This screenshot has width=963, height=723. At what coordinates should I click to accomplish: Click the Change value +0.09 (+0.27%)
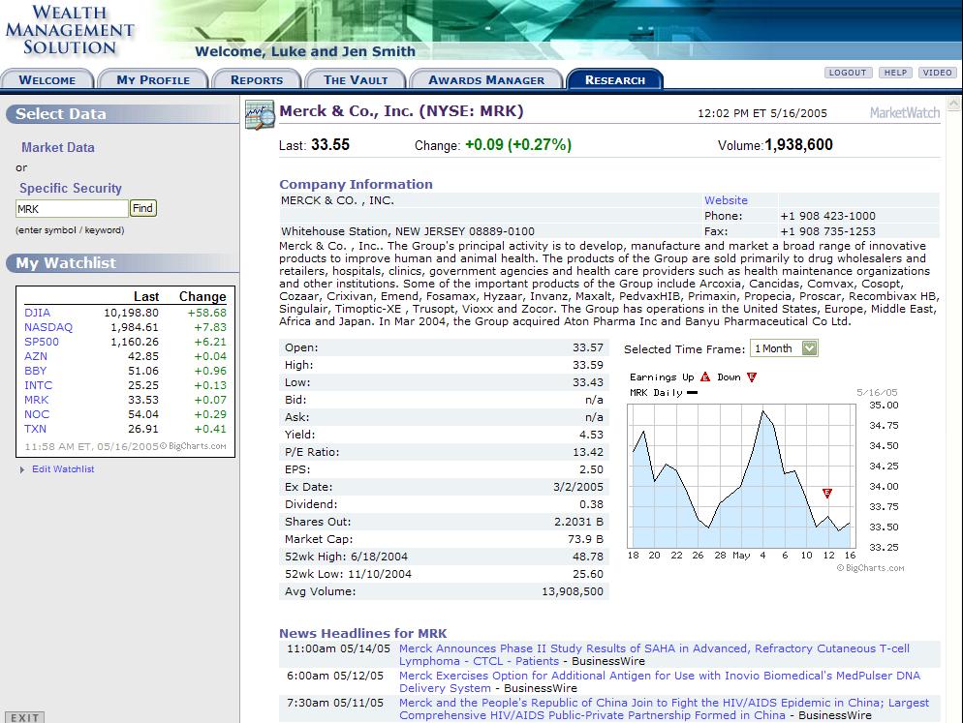click(x=518, y=145)
